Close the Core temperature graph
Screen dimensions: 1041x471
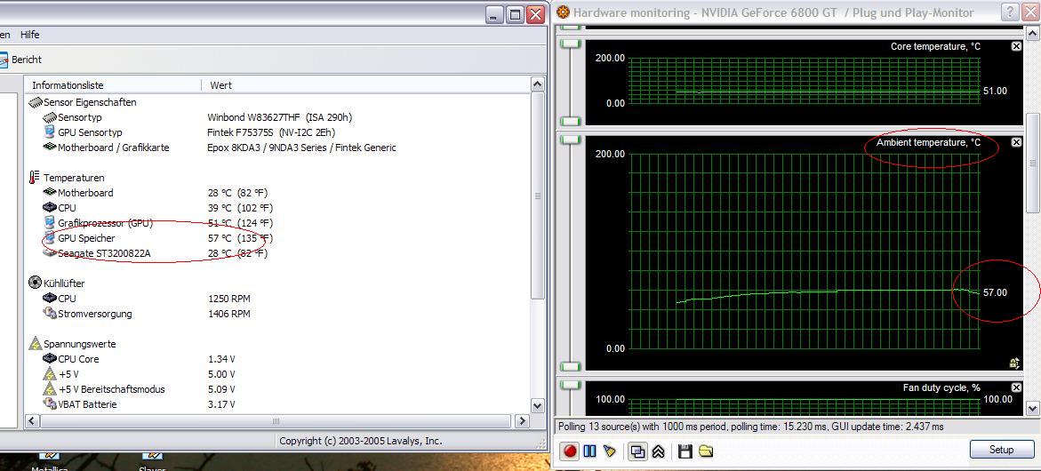tap(1016, 46)
